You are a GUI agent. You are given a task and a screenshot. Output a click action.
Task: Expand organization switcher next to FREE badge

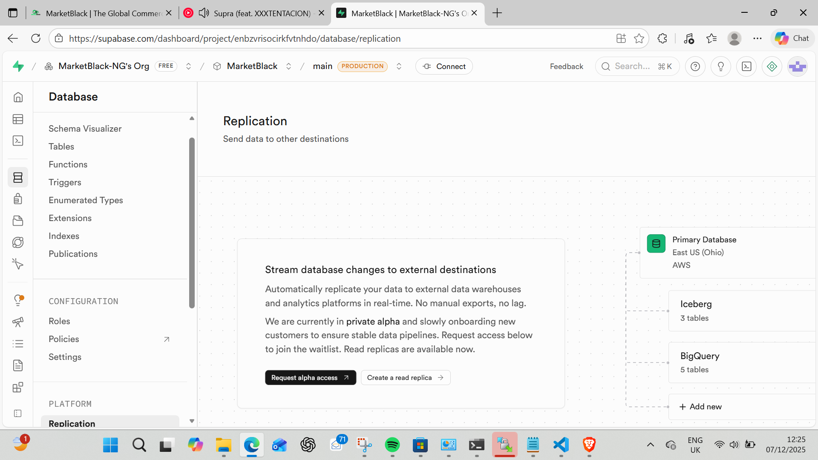[x=188, y=66]
